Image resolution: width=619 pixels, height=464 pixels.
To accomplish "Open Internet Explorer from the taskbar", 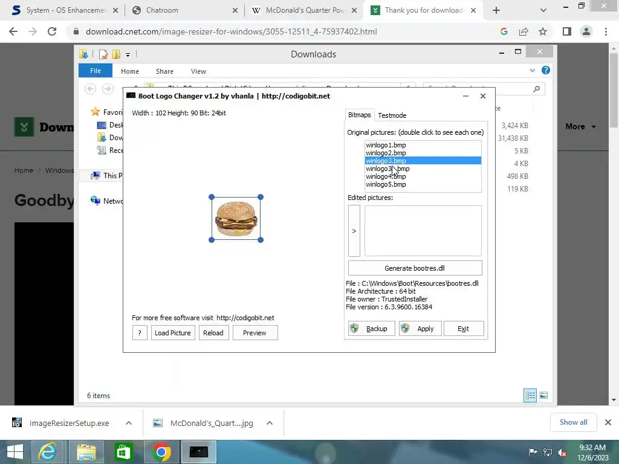I will coord(47,452).
